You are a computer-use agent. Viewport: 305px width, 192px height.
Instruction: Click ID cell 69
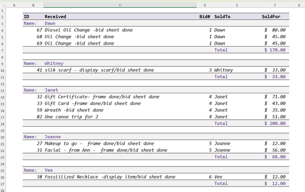(x=33, y=43)
